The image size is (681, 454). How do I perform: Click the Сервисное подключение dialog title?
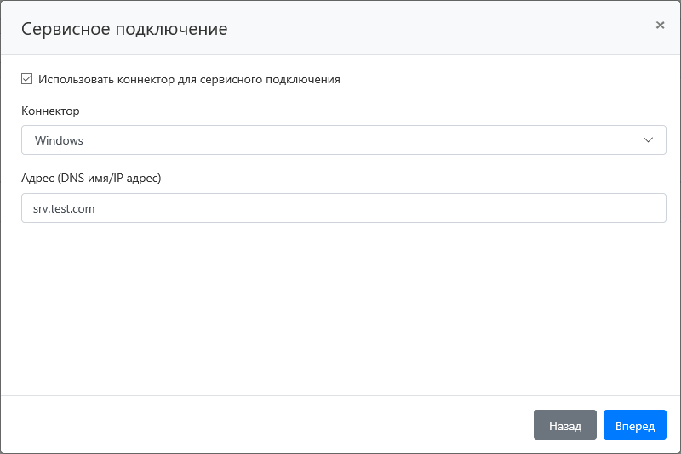(124, 29)
